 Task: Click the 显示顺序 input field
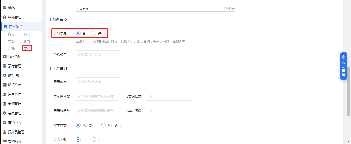(x=97, y=82)
